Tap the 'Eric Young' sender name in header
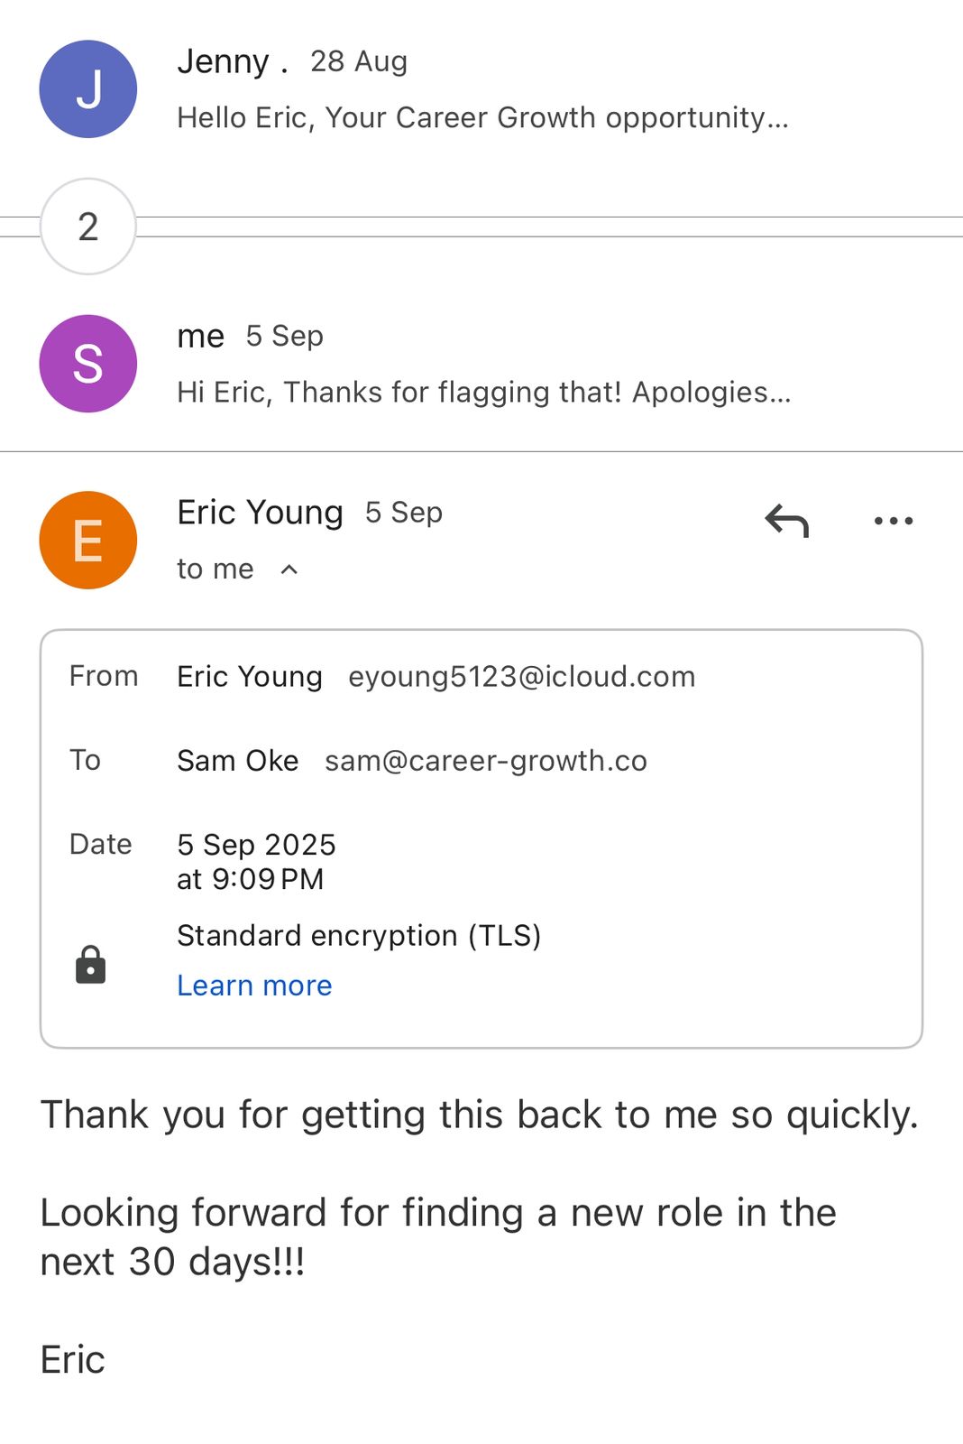Viewport: 963px width, 1444px height. point(260,513)
